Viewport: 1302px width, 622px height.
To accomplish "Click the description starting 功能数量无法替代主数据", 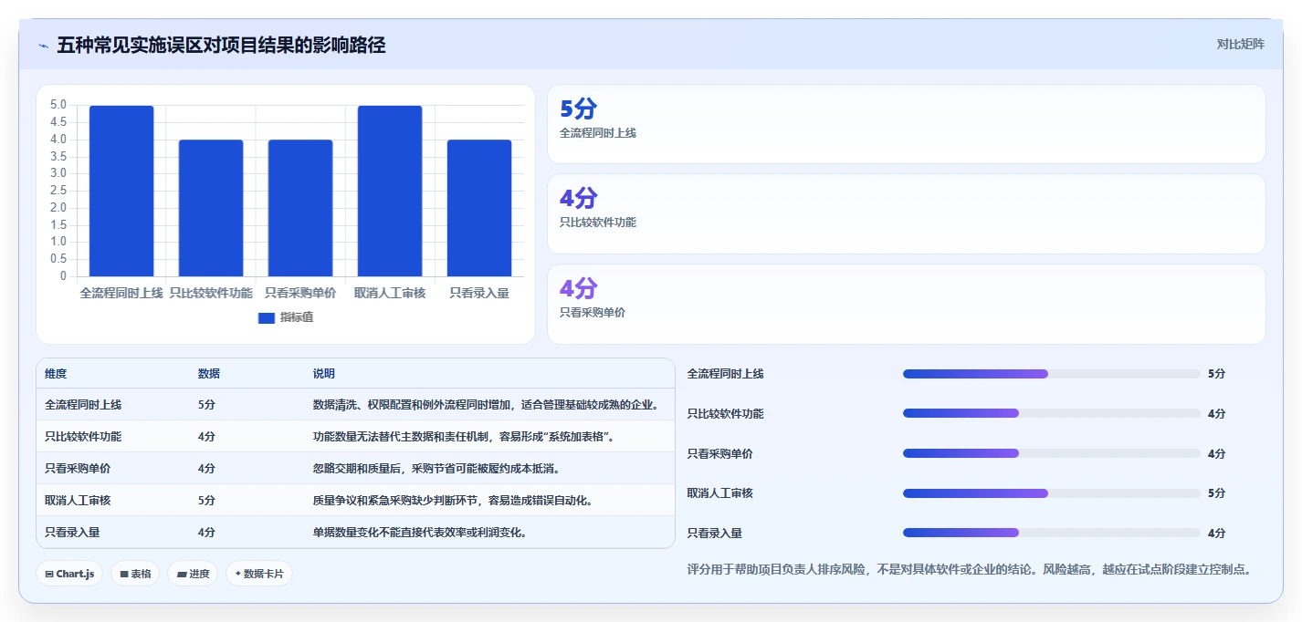I will coord(464,437).
